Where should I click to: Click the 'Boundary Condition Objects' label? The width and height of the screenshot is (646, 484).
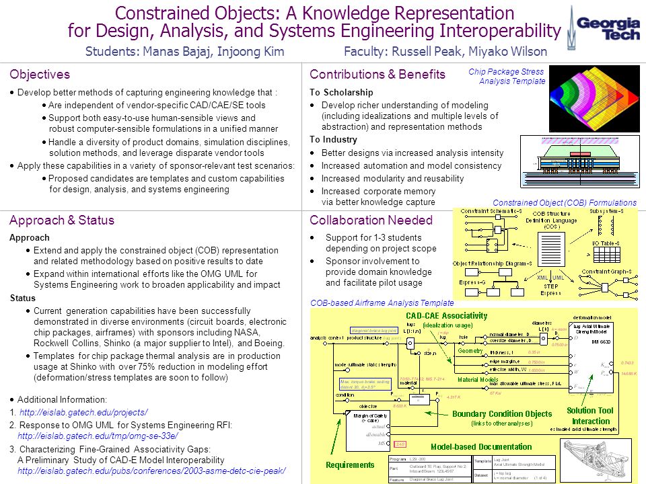click(x=502, y=413)
